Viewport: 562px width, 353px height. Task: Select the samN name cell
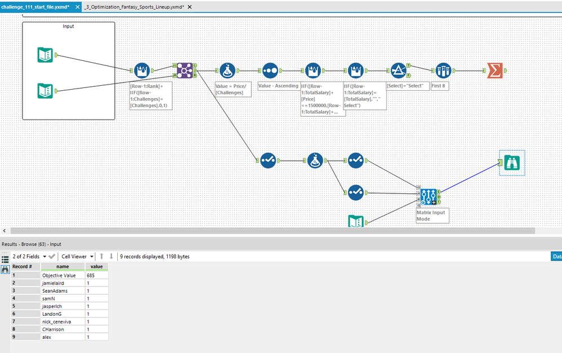coord(63,298)
